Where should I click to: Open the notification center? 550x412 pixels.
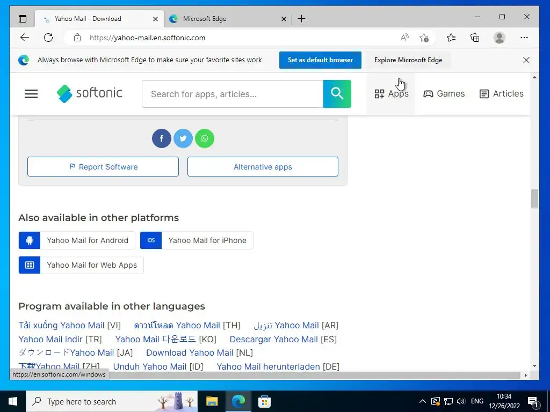click(x=533, y=401)
